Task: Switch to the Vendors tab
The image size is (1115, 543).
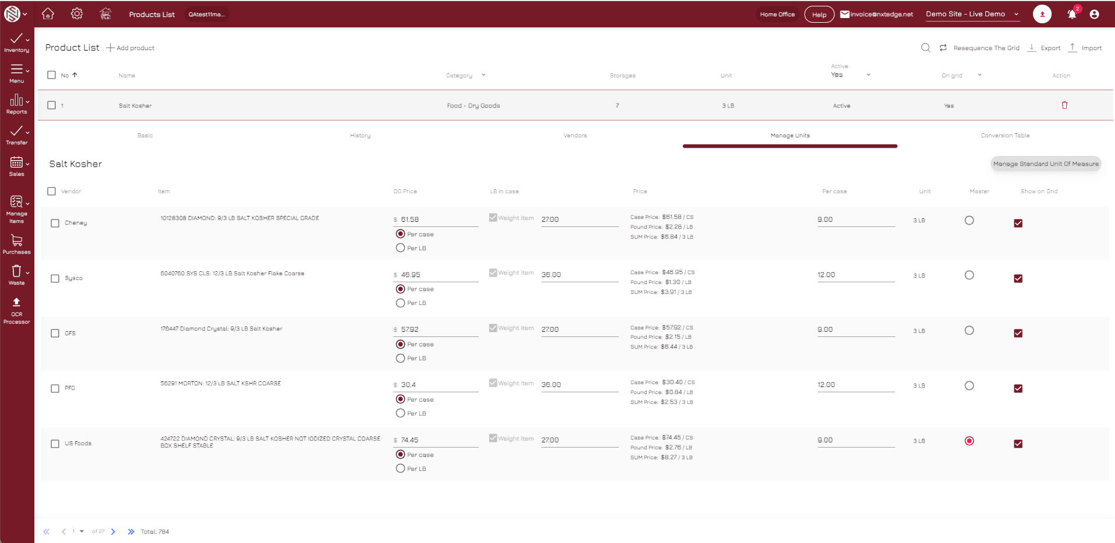Action: pyautogui.click(x=575, y=136)
